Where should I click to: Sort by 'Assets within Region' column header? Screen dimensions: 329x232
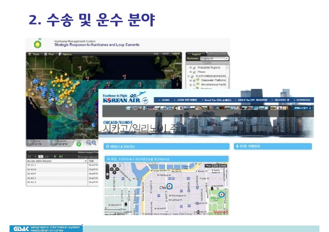tap(57, 161)
